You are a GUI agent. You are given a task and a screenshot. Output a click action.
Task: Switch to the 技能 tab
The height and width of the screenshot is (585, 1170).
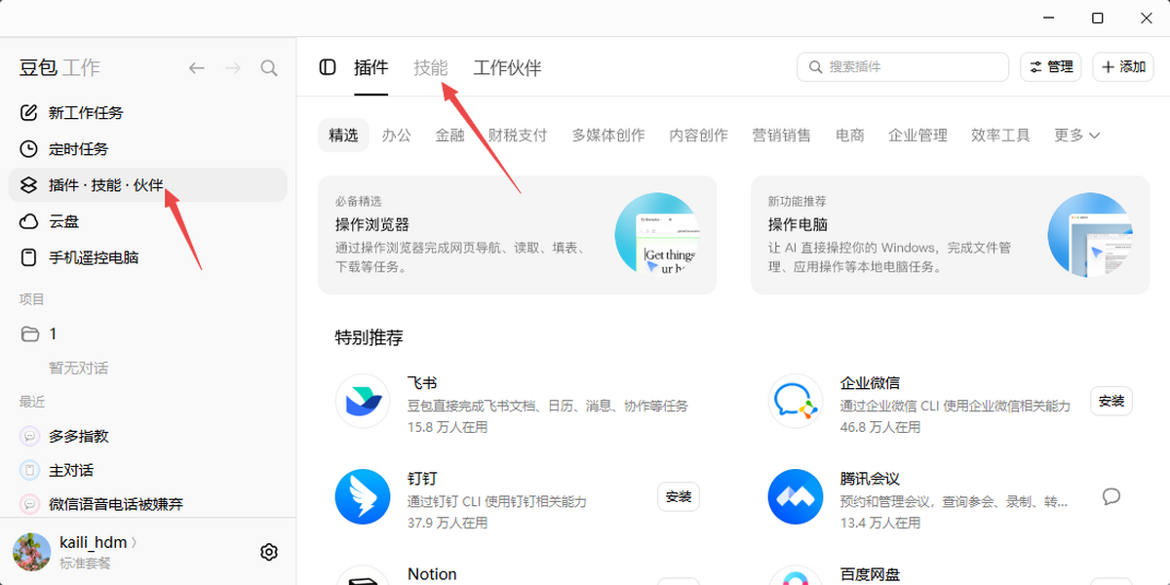pyautogui.click(x=431, y=67)
